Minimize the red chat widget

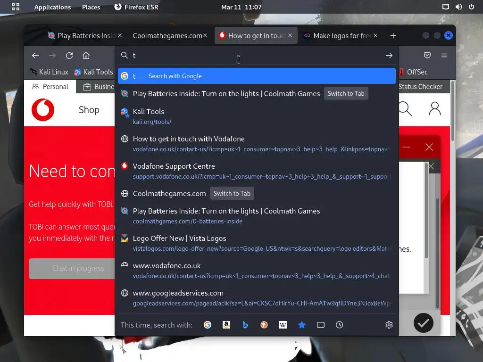407,147
